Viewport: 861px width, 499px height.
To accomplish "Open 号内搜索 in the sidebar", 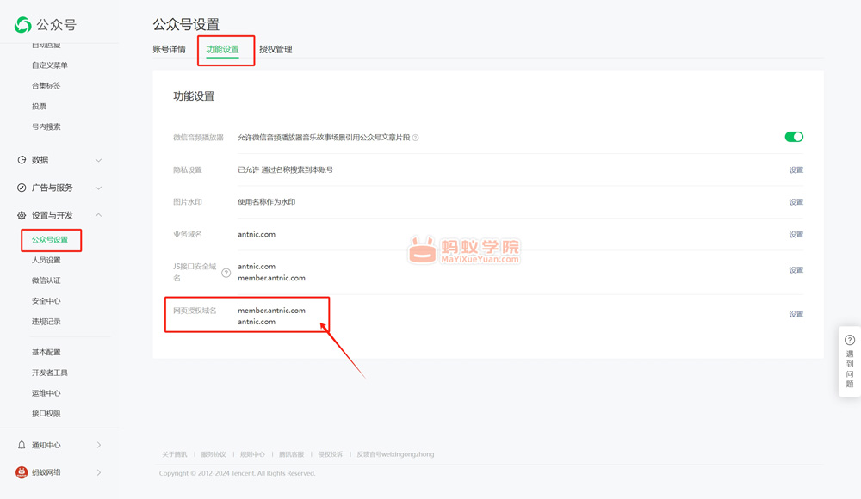I will point(46,126).
